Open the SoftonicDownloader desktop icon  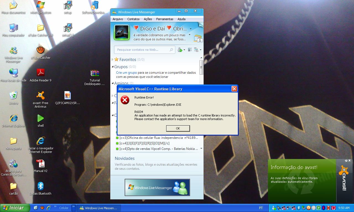point(95,8)
